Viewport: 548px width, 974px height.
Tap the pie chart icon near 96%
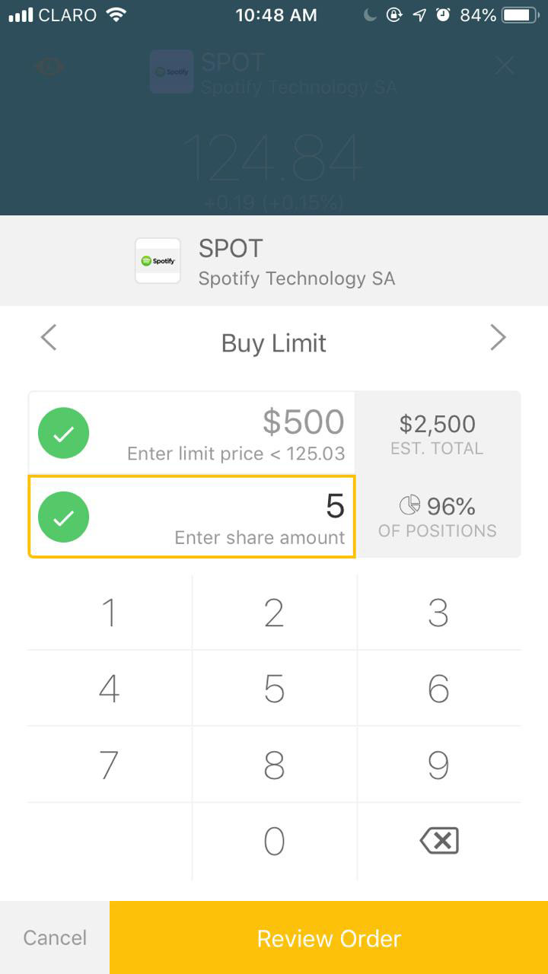(x=409, y=505)
